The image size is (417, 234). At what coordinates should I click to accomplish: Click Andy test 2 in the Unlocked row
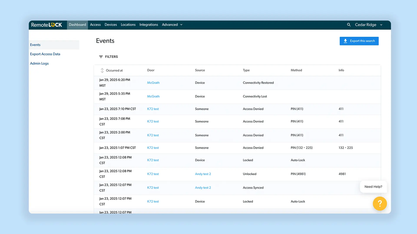203,174
